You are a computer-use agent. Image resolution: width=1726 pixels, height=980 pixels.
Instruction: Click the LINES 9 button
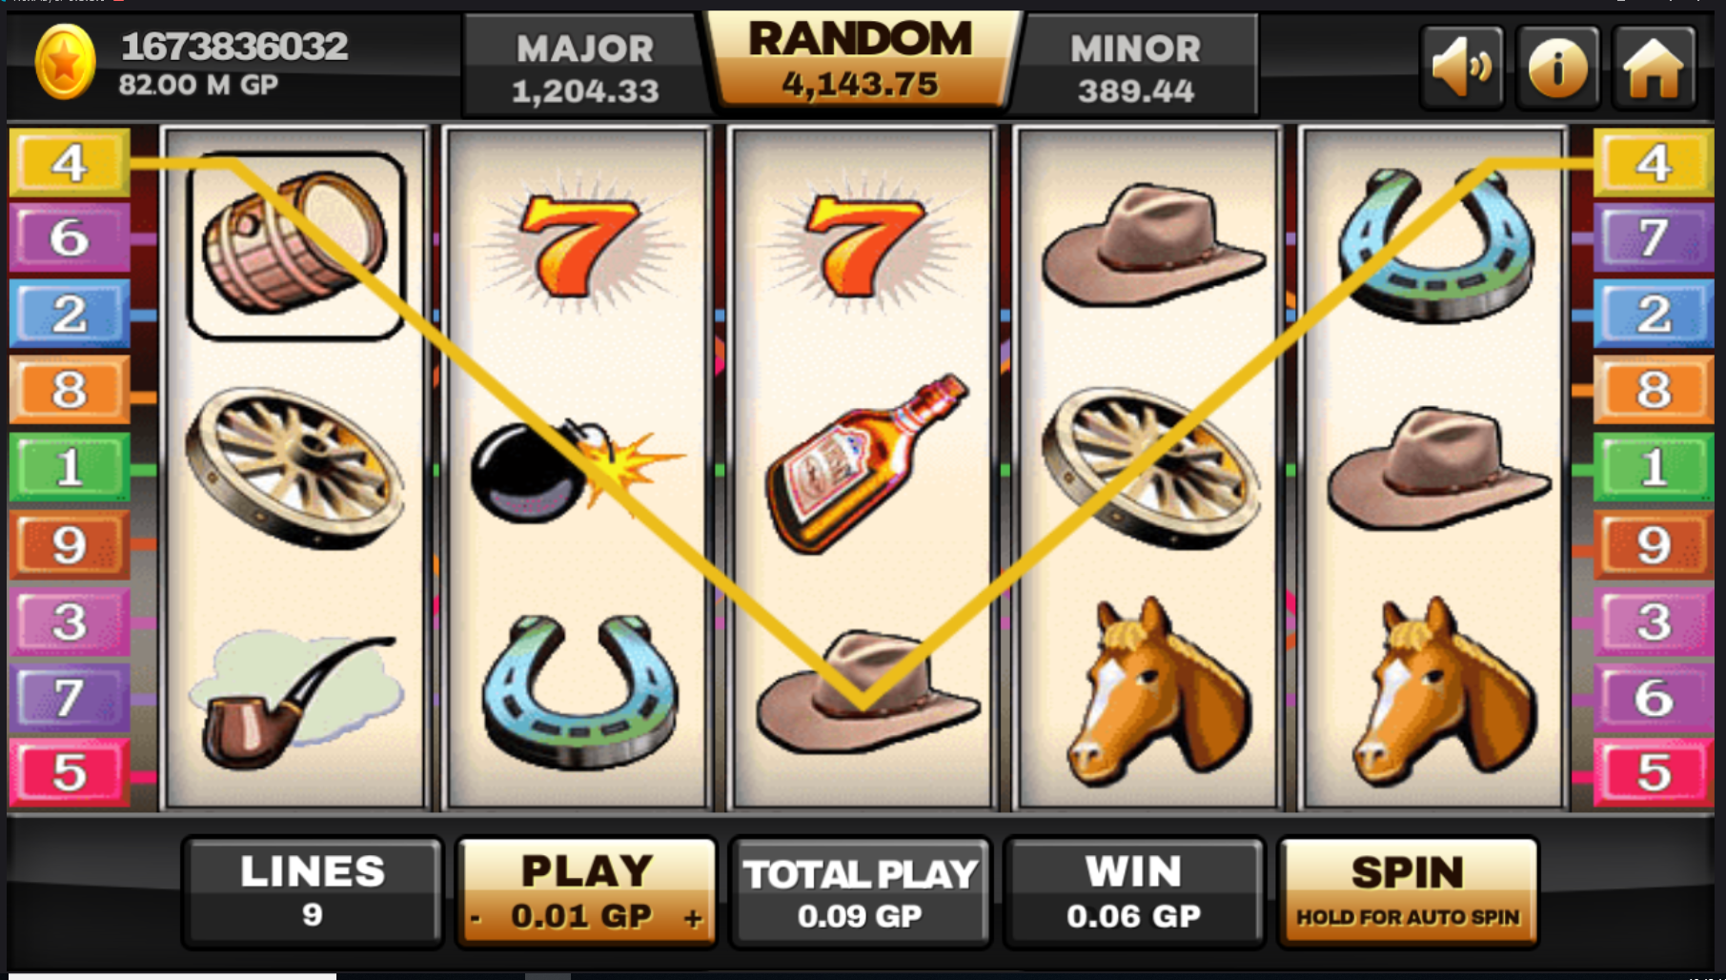coord(313,893)
